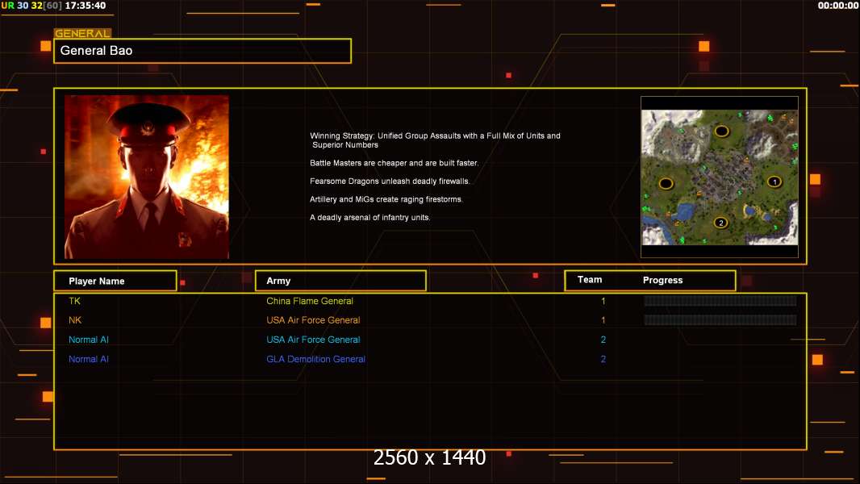Click 'Artillery and MiGs' text line

[x=386, y=199]
